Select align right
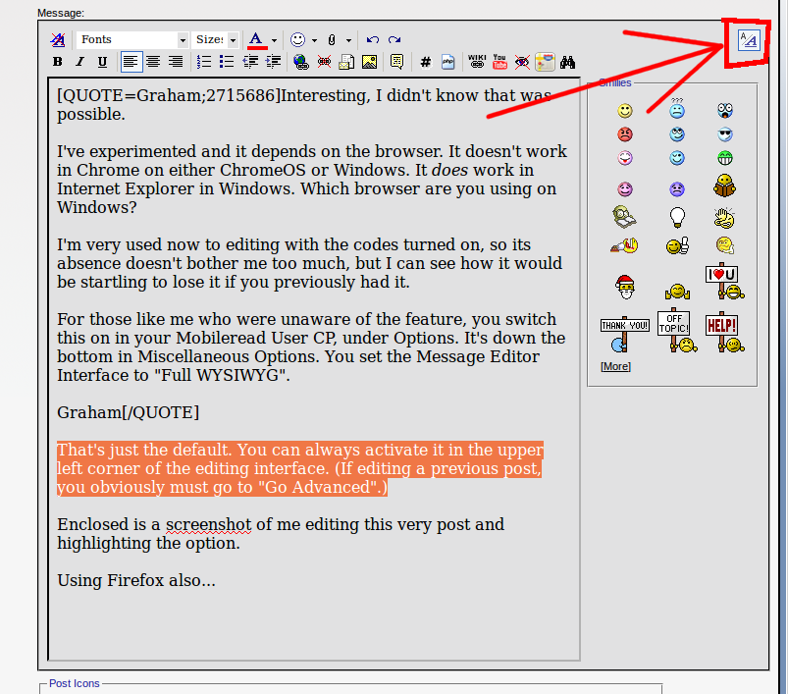This screenshot has width=788, height=694. point(176,62)
